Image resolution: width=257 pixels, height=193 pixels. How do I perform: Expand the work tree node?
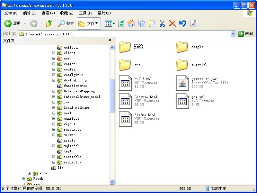pos(29,173)
